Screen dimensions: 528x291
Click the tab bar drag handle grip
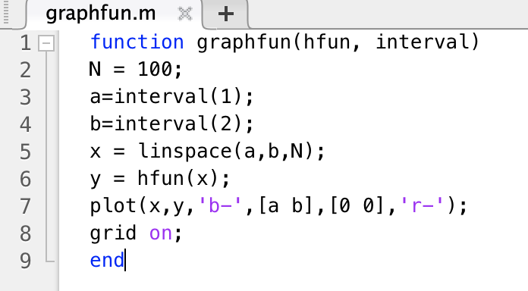(x=6, y=12)
